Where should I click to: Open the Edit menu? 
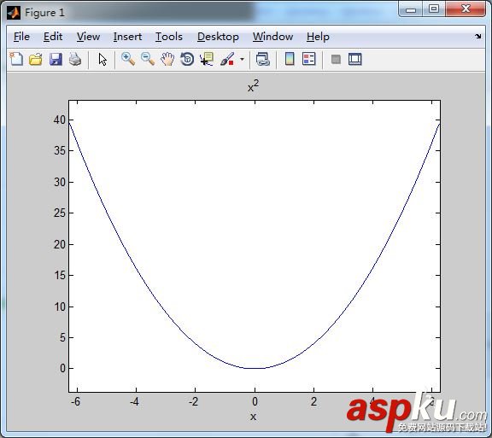(x=53, y=37)
